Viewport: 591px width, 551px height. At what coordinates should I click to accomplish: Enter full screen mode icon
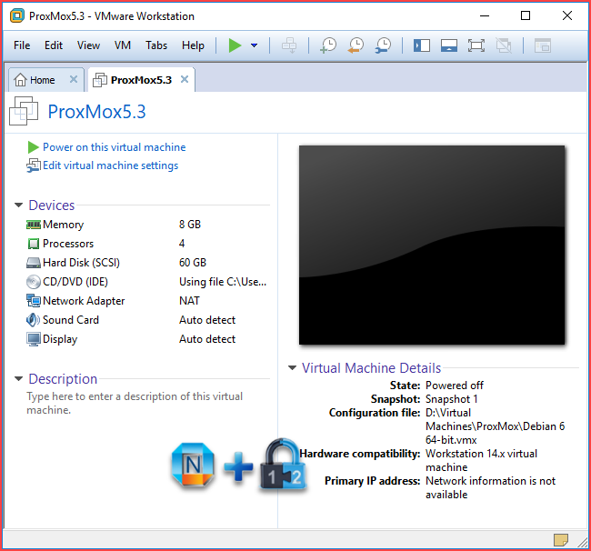[x=476, y=45]
